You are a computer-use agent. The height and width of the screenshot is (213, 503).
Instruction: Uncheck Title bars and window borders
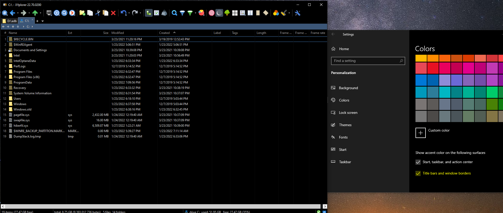click(418, 173)
